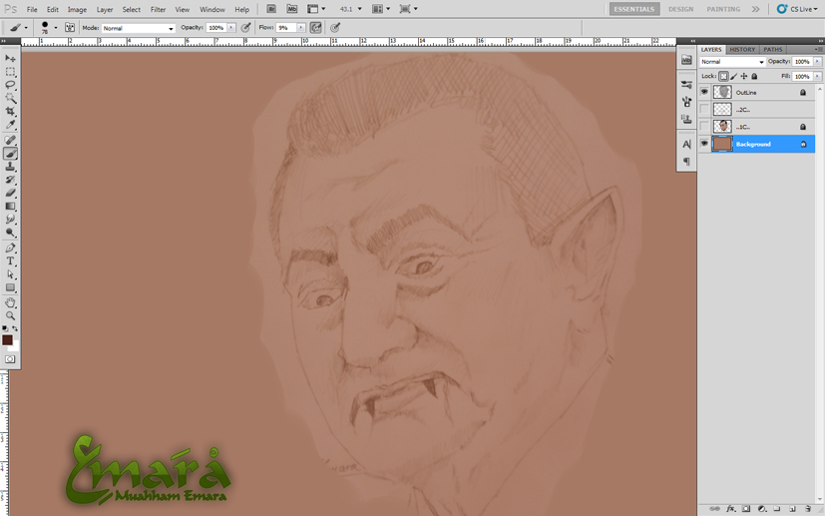Show the ..2C.. layer
Image resolution: width=825 pixels, height=516 pixels.
(704, 109)
